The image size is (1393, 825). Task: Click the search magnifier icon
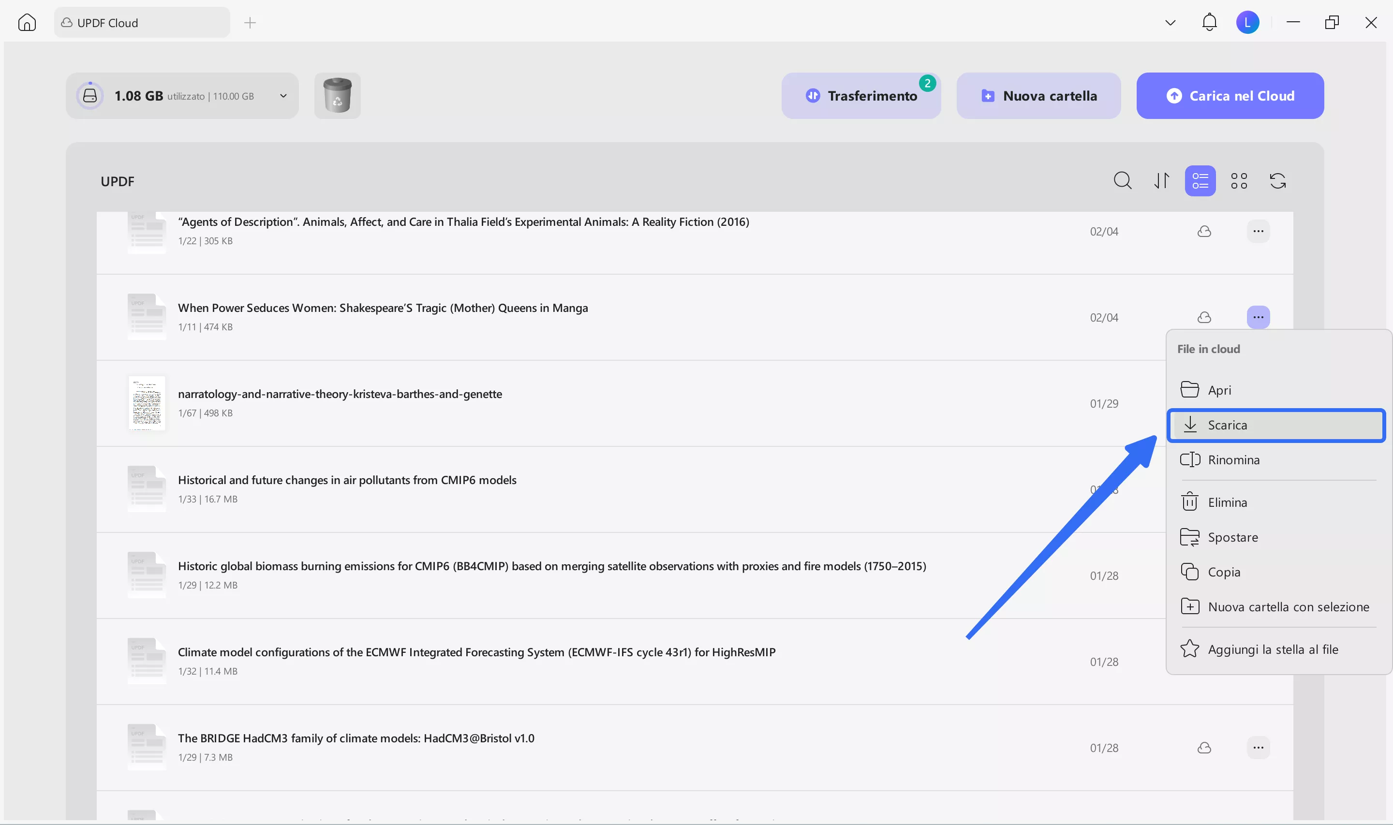click(x=1122, y=181)
